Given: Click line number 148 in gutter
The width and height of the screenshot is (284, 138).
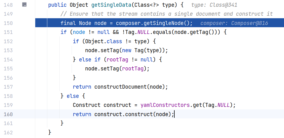Looking at the screenshot, I should tap(8, 5).
